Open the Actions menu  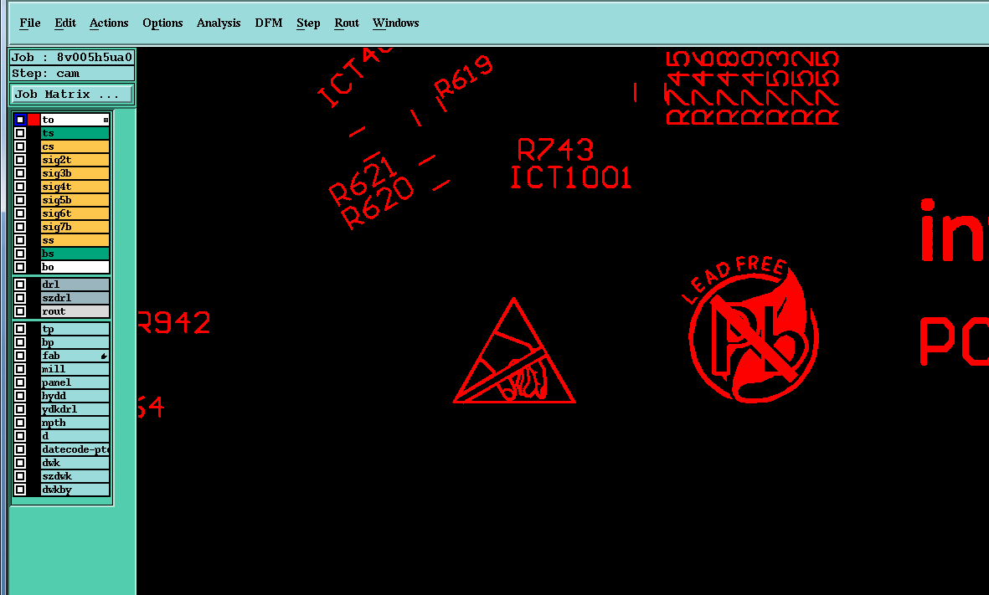[109, 23]
